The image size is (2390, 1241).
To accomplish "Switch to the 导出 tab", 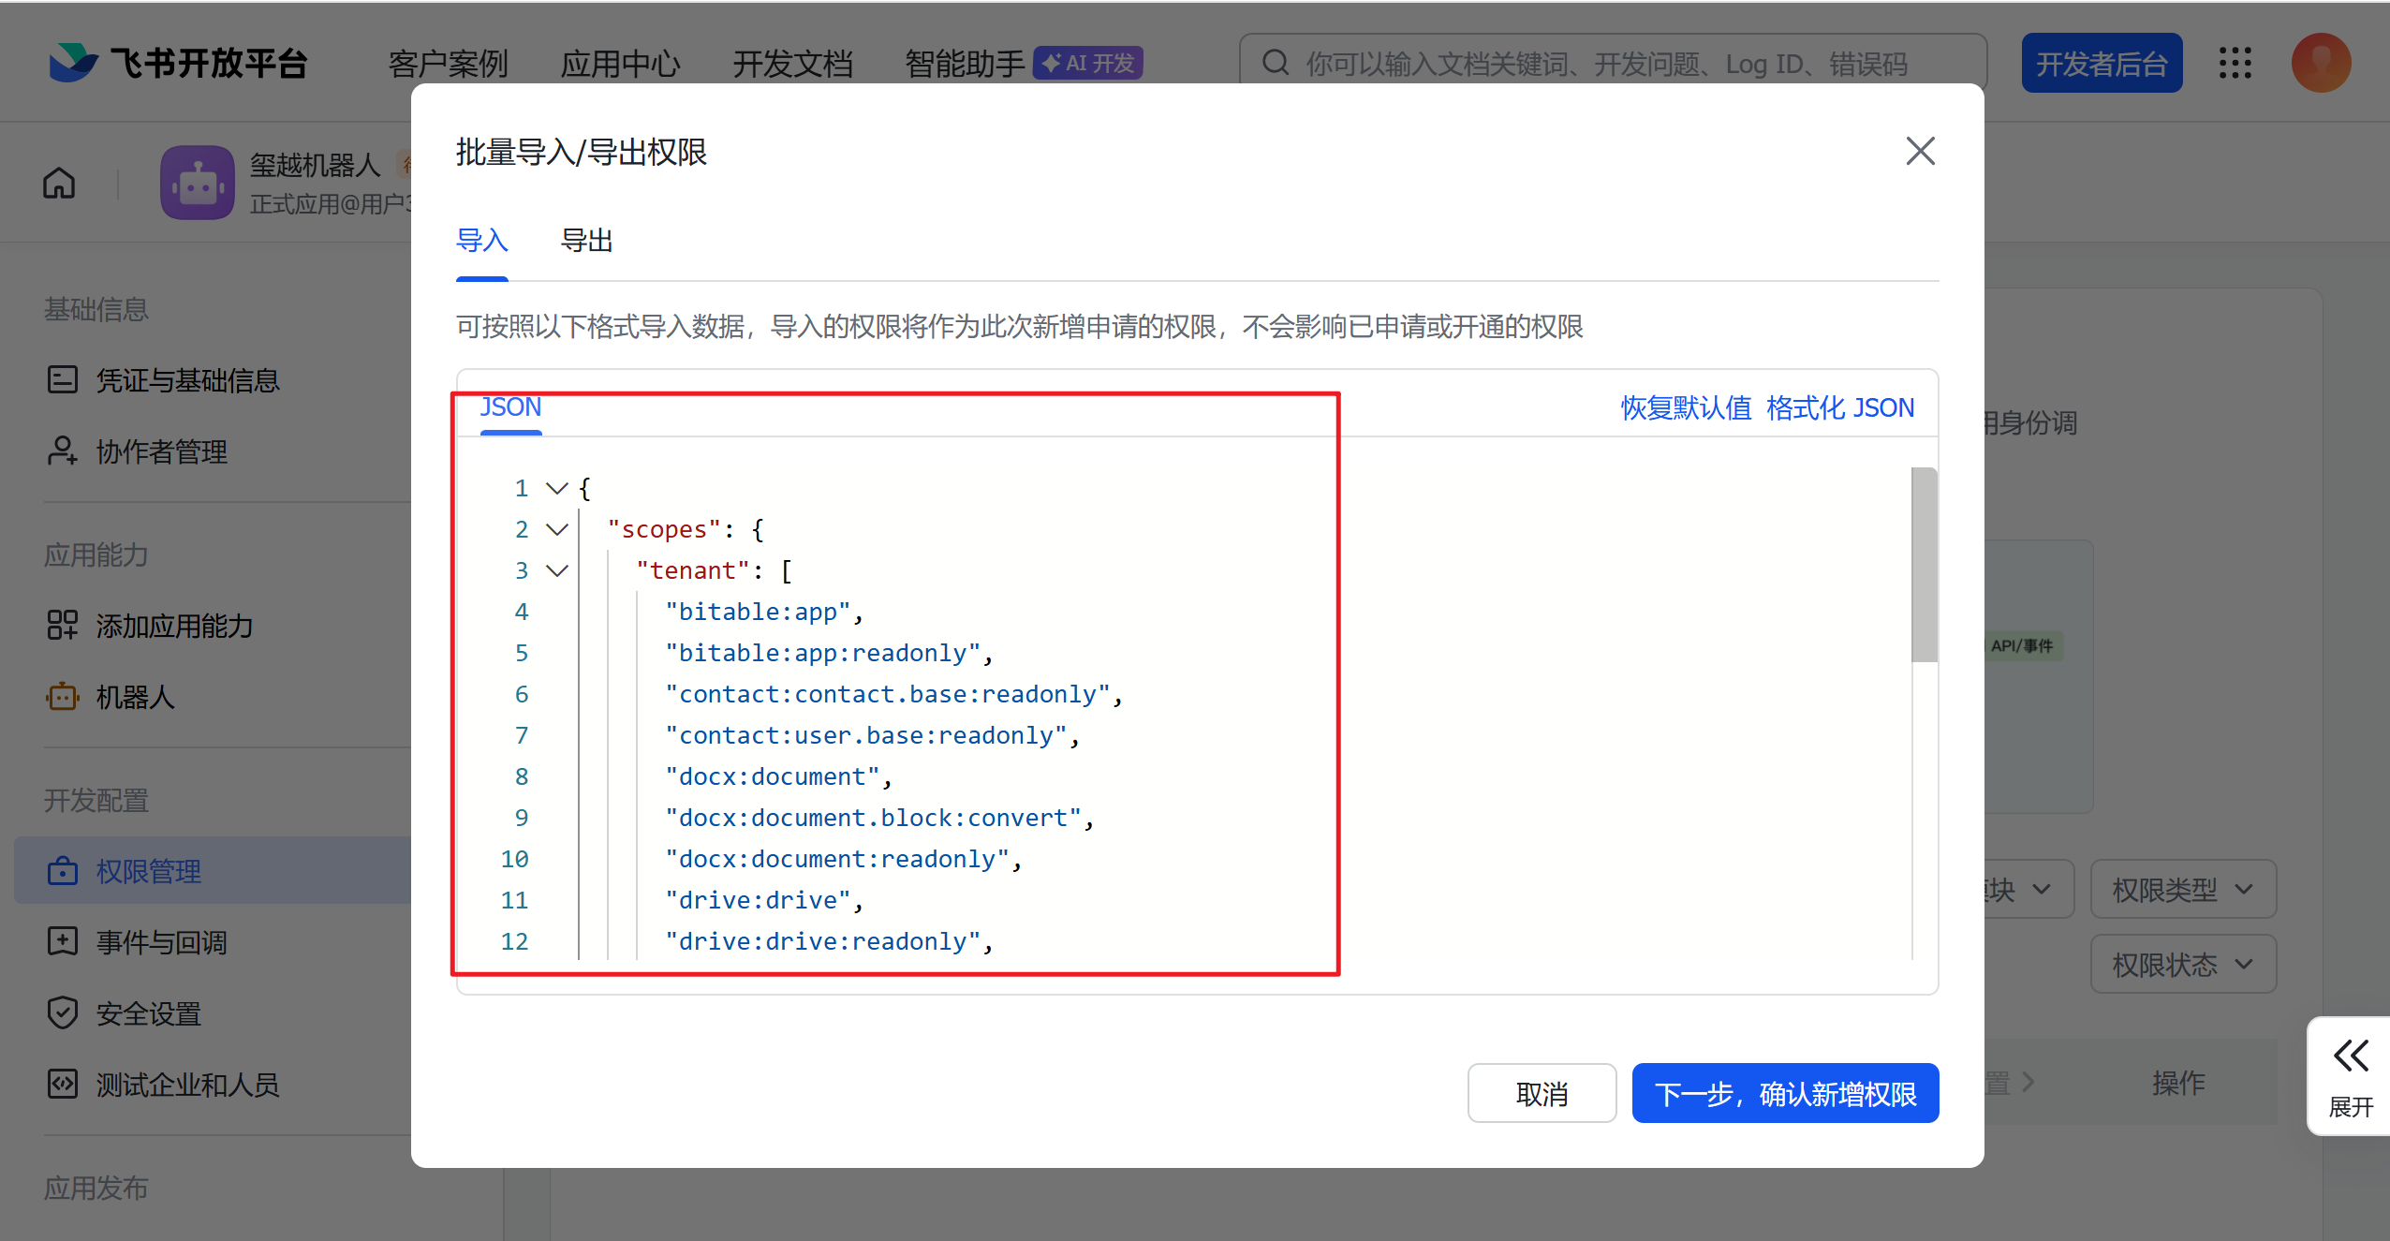I will (x=586, y=241).
